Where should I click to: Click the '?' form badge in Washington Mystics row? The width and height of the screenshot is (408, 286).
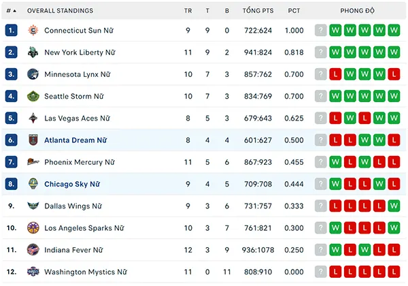click(320, 272)
